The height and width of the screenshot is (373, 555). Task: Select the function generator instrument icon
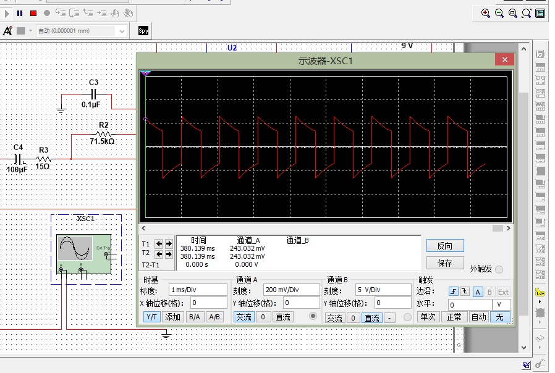pyautogui.click(x=540, y=67)
